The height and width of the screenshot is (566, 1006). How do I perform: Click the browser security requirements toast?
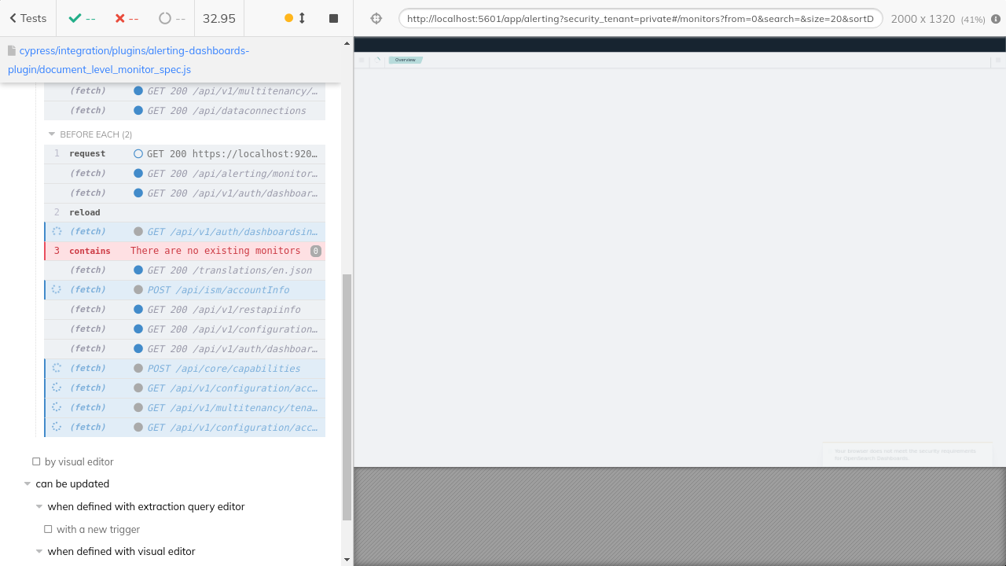pyautogui.click(x=907, y=454)
